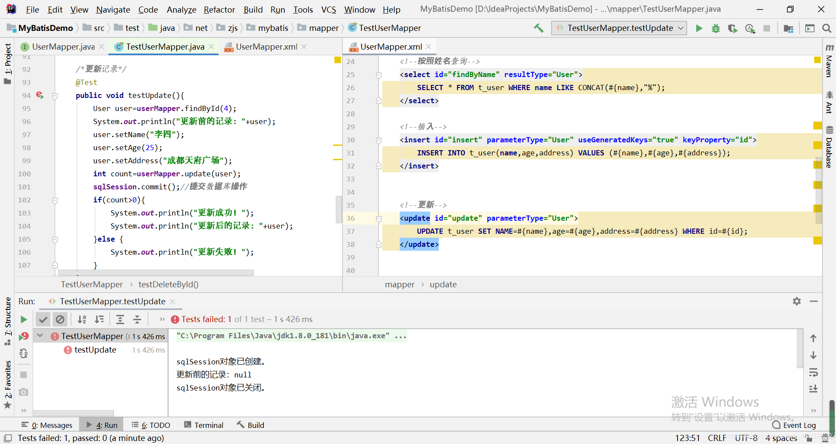Fold update tag at line 36
The height and width of the screenshot is (444, 836).
point(378,219)
